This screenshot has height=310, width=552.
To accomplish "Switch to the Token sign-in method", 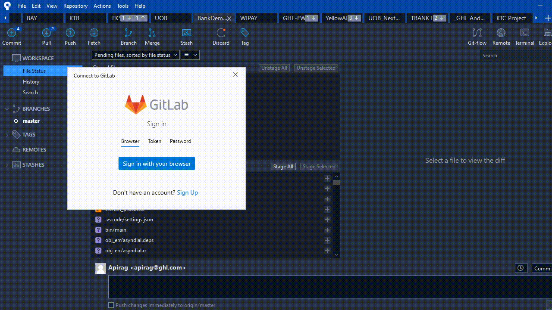I will [154, 141].
